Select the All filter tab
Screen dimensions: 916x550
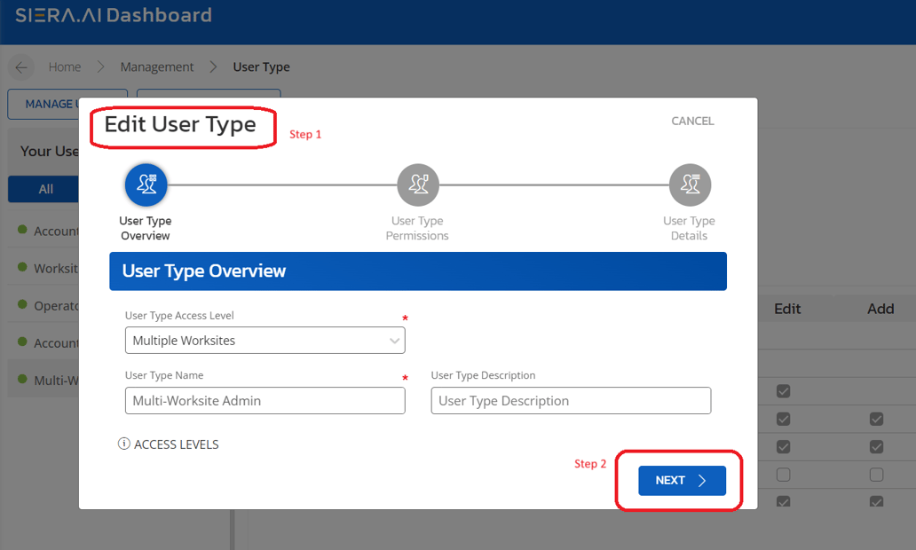coord(43,189)
